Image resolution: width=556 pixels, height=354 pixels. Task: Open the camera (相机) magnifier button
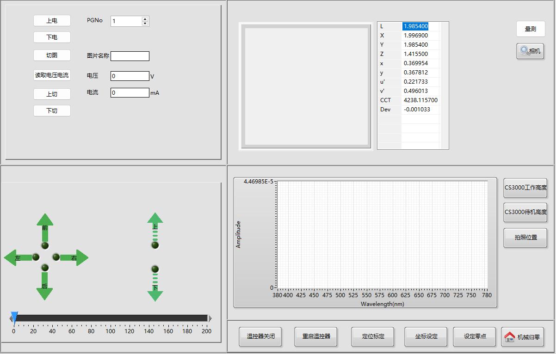click(530, 51)
